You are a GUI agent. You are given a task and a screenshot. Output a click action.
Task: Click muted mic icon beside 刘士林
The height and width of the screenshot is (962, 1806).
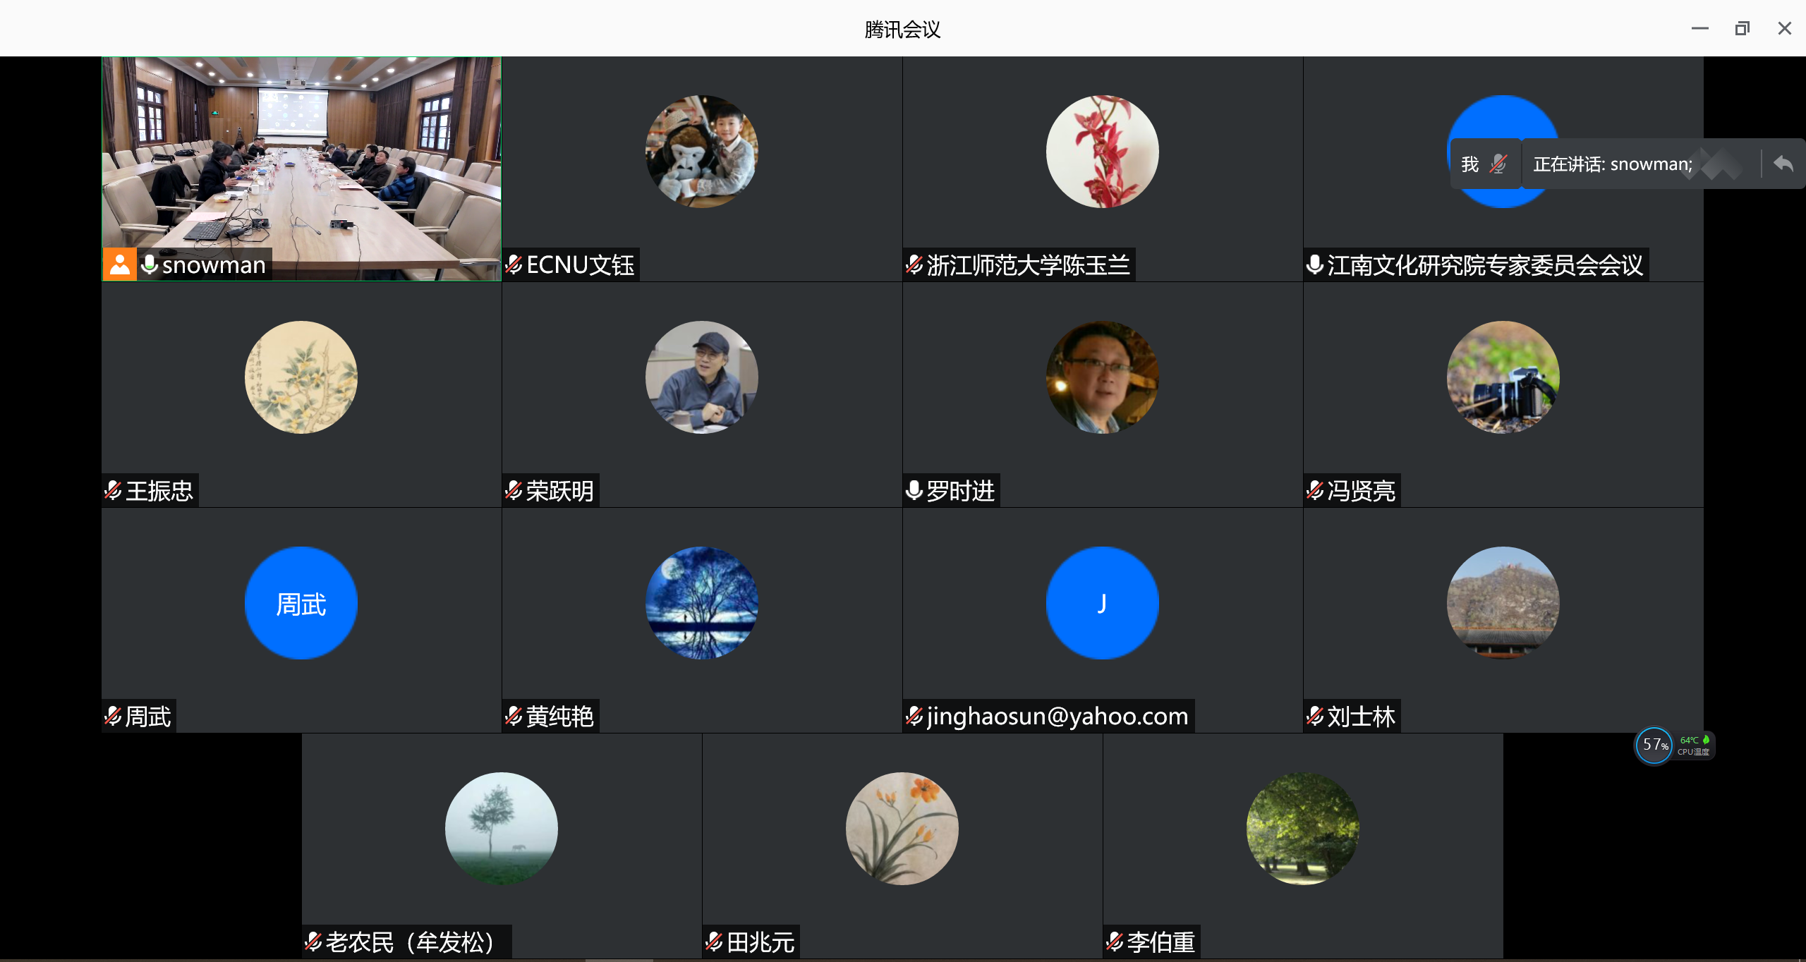pos(1315,717)
